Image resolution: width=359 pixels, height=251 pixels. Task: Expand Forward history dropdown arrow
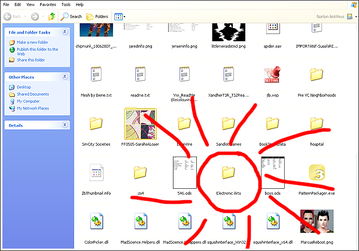43,17
